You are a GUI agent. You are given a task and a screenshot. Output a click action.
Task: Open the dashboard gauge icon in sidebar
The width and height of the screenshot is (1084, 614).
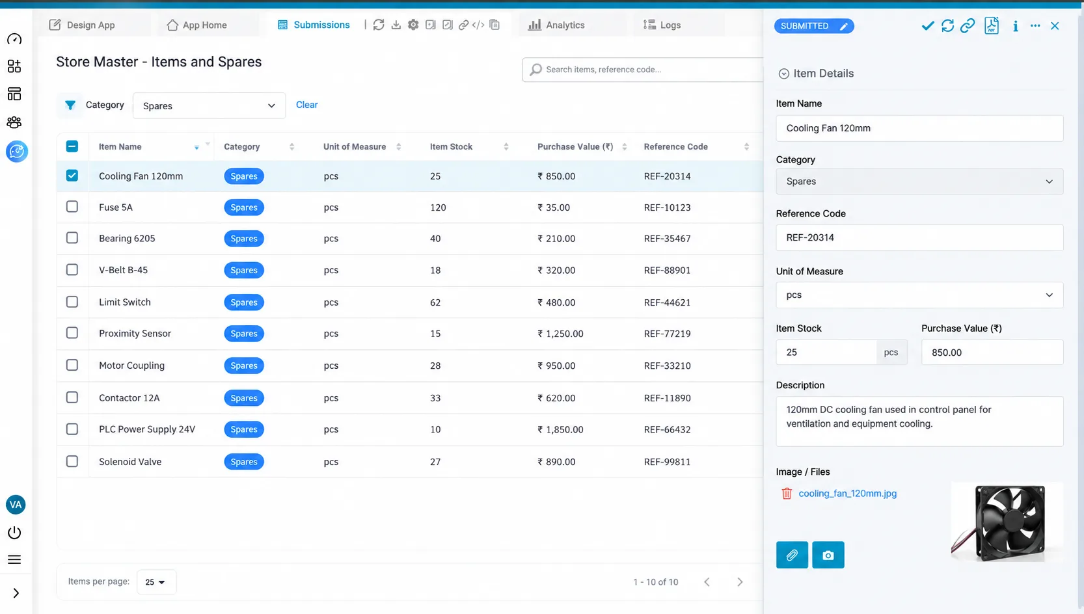(14, 39)
